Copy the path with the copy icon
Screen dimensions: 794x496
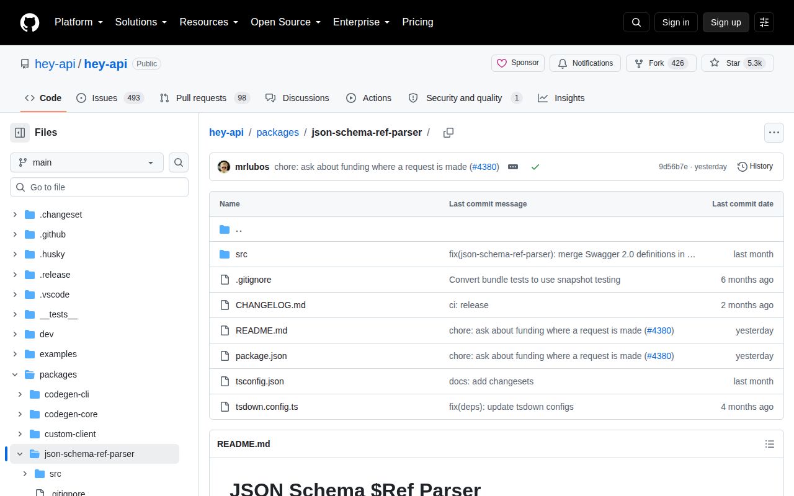pyautogui.click(x=448, y=133)
